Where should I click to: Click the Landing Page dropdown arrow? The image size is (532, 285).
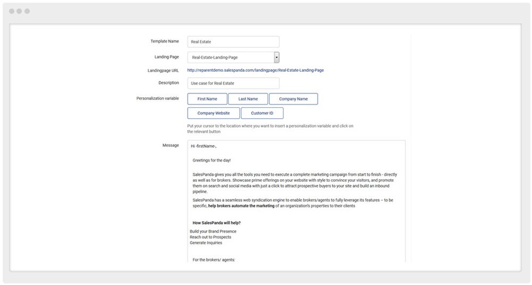coord(277,57)
